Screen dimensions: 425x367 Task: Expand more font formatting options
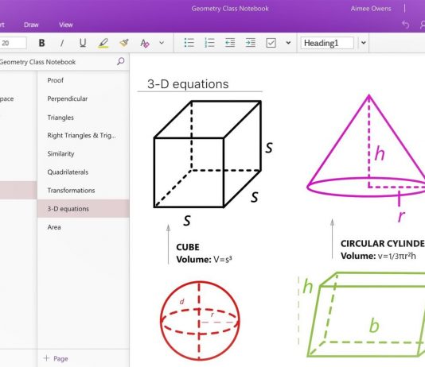[x=162, y=43]
